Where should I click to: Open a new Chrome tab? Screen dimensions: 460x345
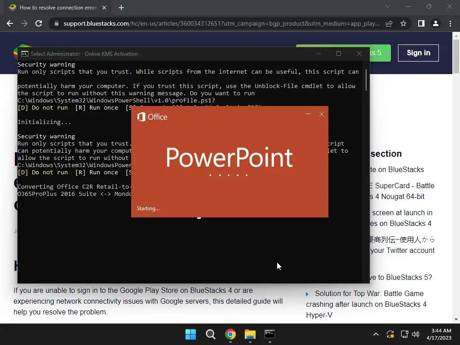point(121,8)
